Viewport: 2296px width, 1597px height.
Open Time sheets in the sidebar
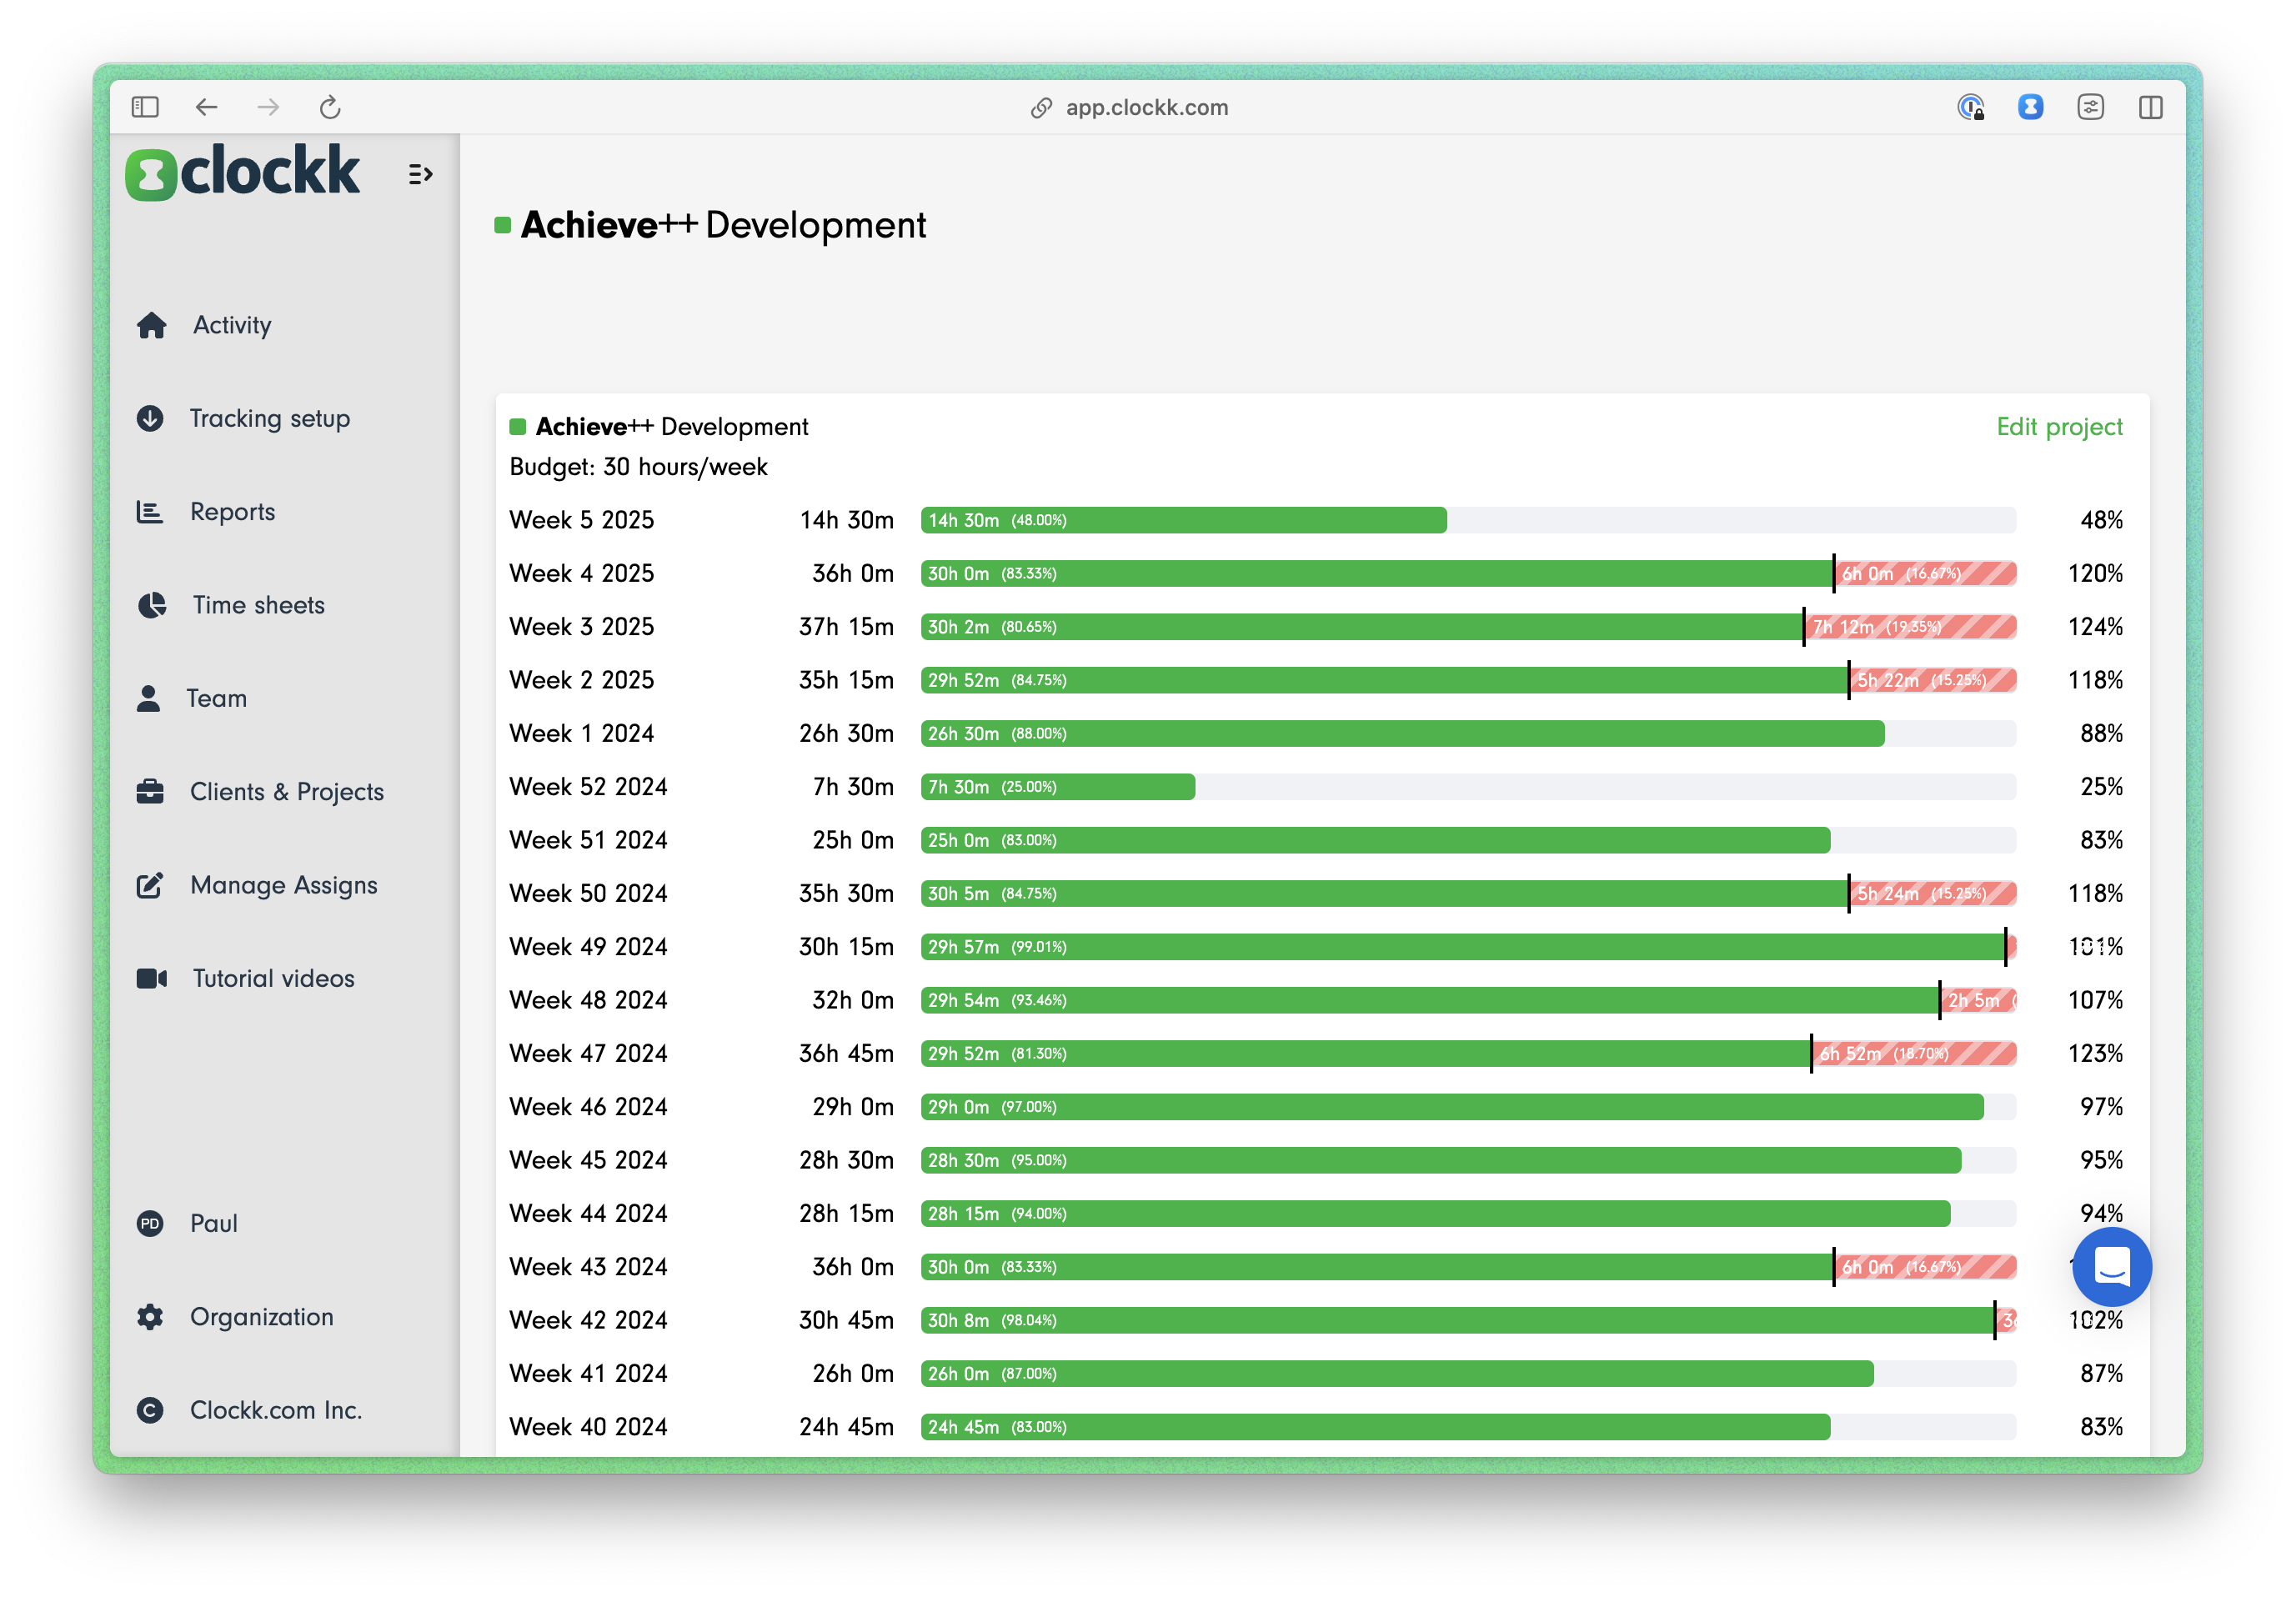(259, 605)
